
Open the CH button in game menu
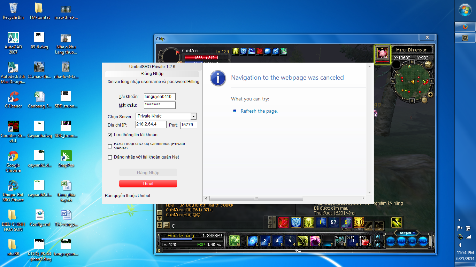[391, 241]
